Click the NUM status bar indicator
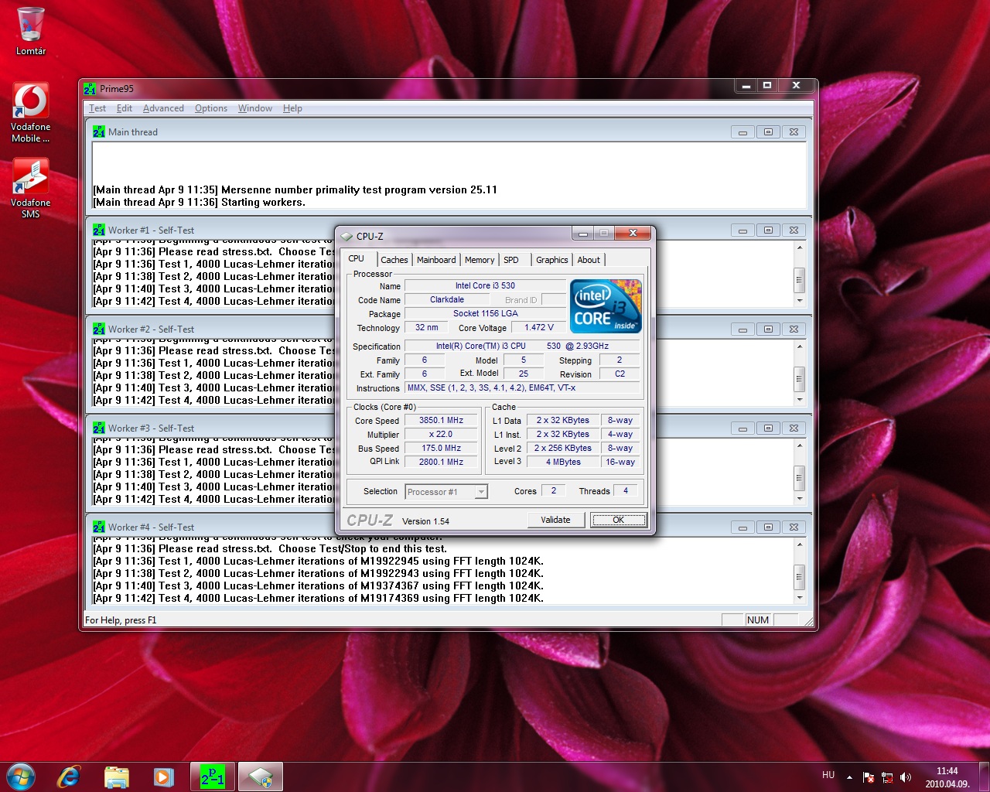This screenshot has width=990, height=792. click(x=758, y=620)
